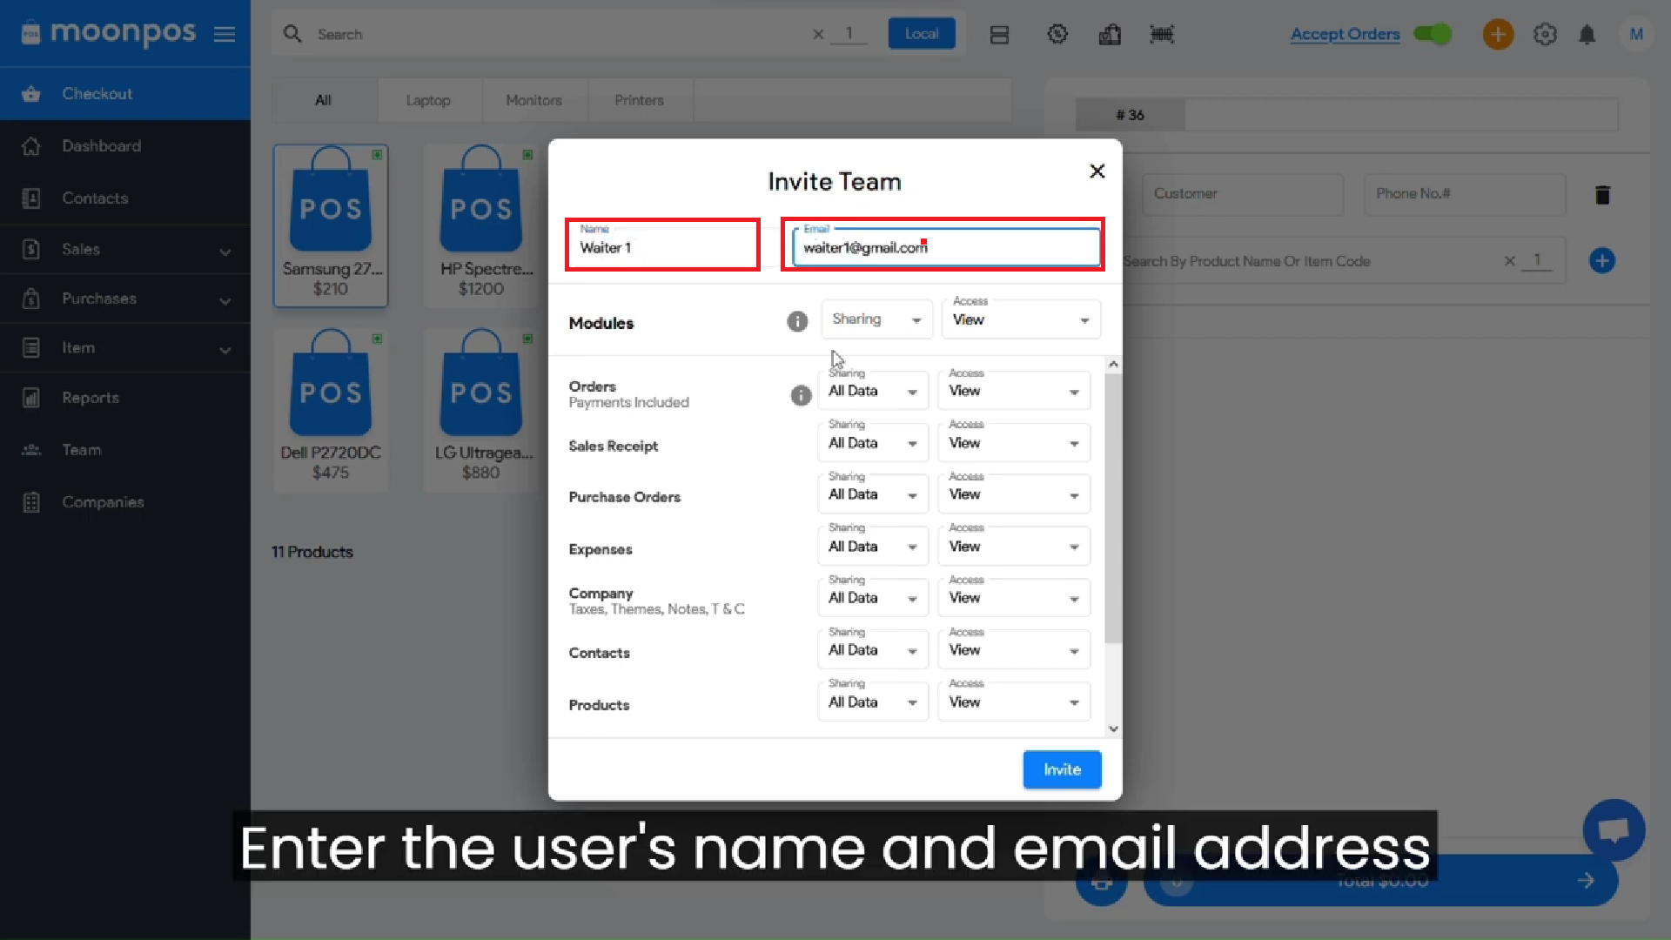
Task: Open Orders Access View dropdown
Action: [x=1014, y=391]
